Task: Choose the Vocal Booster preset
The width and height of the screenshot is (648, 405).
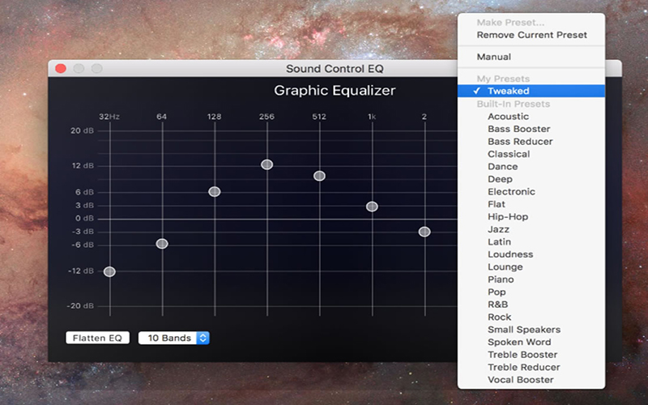Action: click(x=520, y=379)
